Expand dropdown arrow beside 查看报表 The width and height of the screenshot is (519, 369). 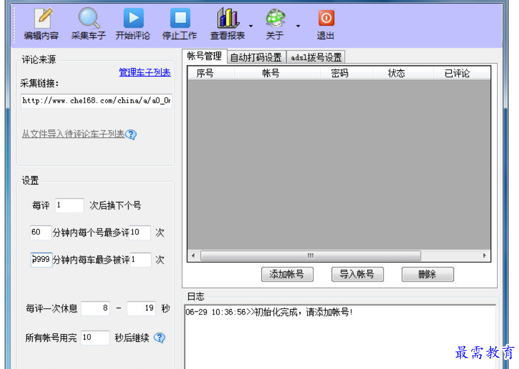[x=250, y=25]
